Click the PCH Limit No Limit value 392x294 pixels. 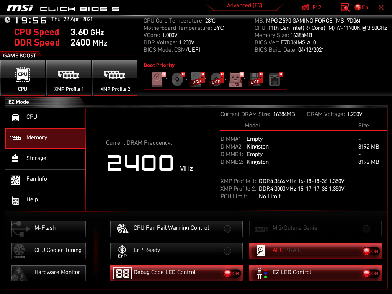[x=269, y=196]
